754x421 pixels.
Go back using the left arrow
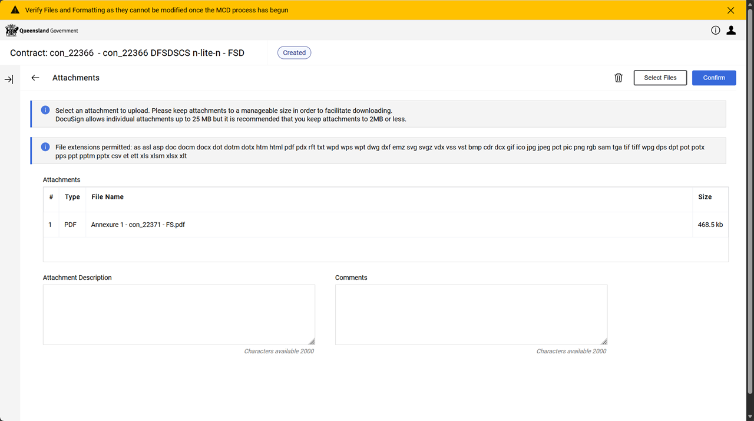(35, 78)
